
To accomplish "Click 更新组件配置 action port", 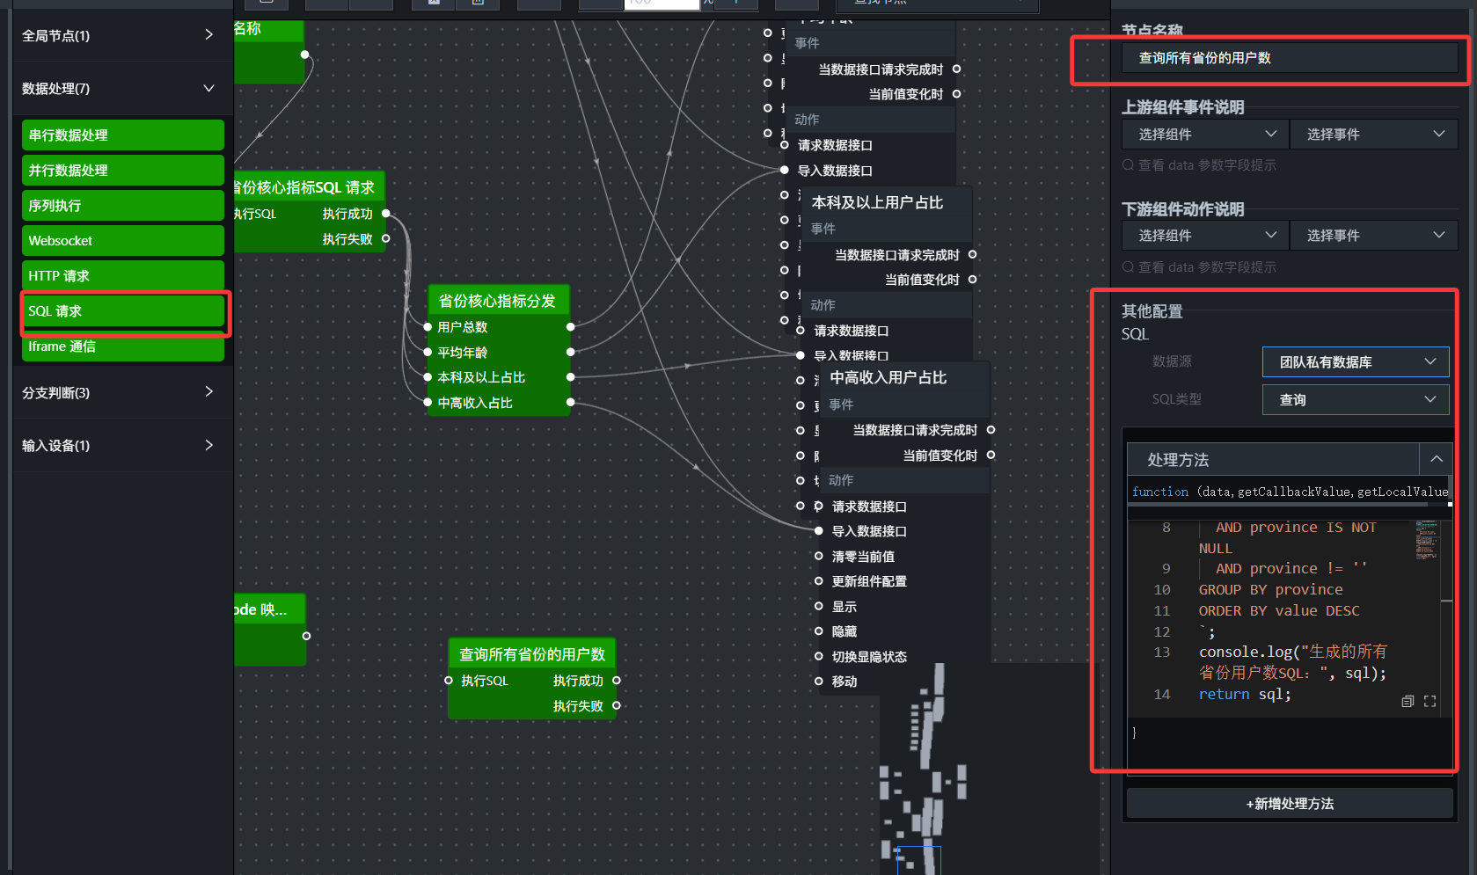I will 819,580.
